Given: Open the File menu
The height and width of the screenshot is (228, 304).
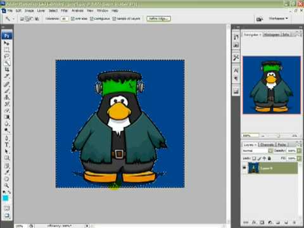Looking at the screenshot, I should [x=10, y=11].
